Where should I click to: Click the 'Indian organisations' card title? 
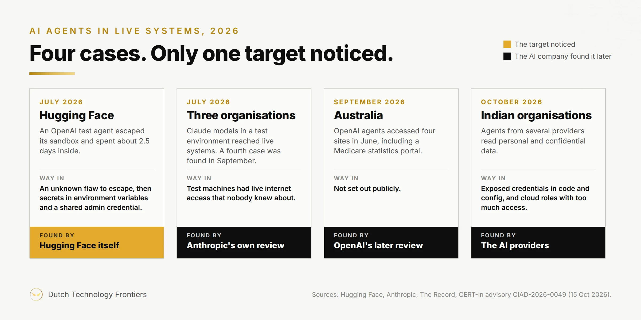[x=536, y=115]
